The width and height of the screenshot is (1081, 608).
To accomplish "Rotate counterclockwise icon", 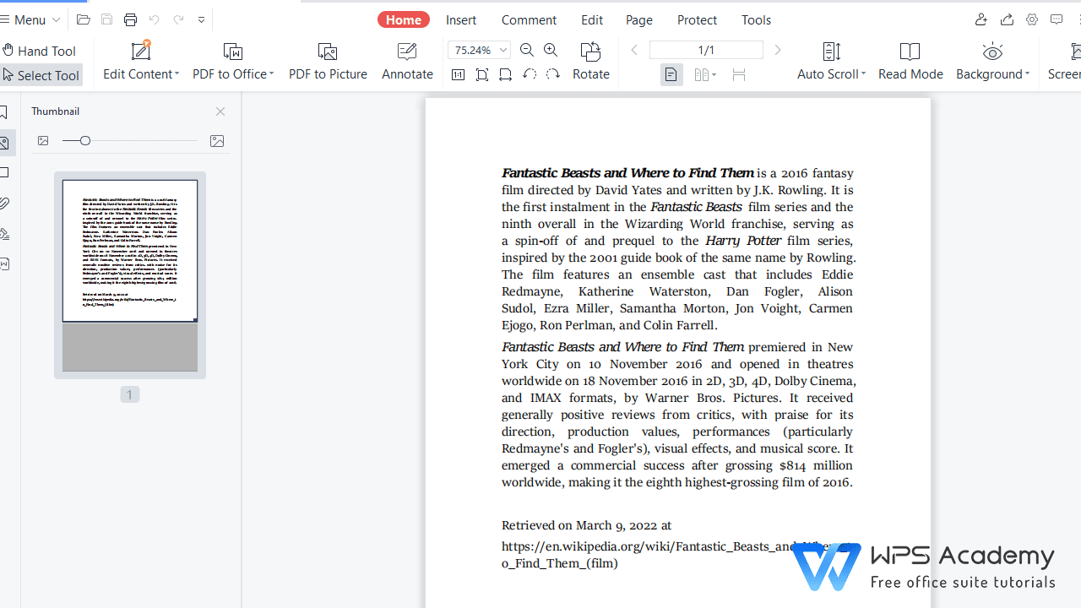I will (x=529, y=74).
